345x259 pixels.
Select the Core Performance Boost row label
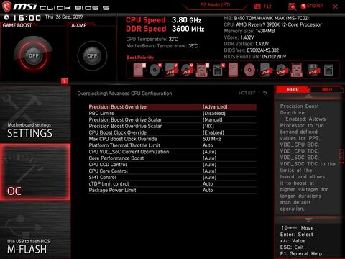[116, 158]
